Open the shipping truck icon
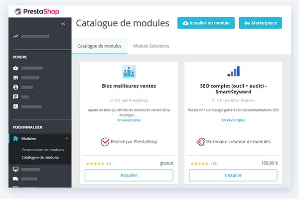299x199 pixels. pos(15,179)
